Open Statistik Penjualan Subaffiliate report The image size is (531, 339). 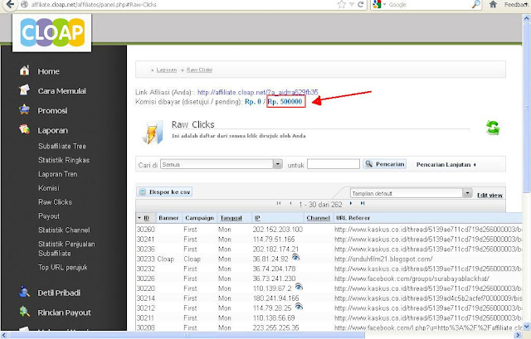point(66,249)
